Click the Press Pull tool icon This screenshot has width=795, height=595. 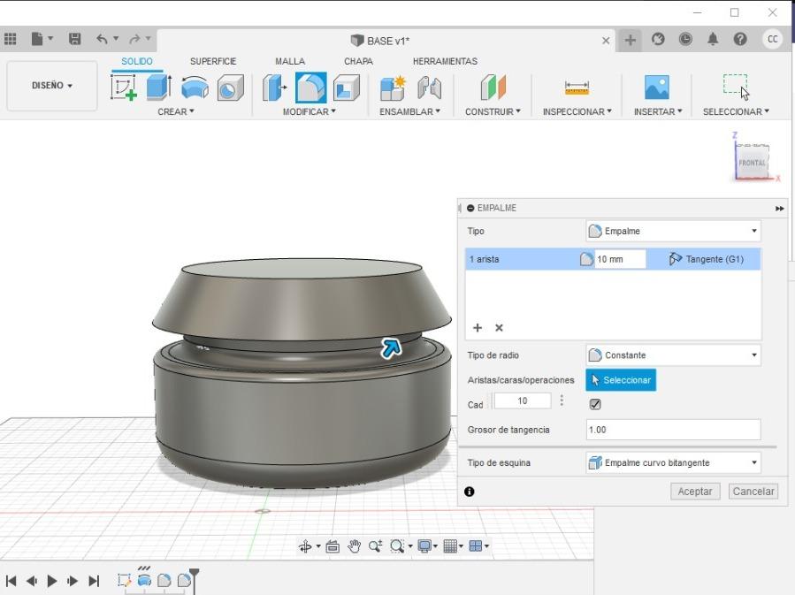[x=274, y=88]
